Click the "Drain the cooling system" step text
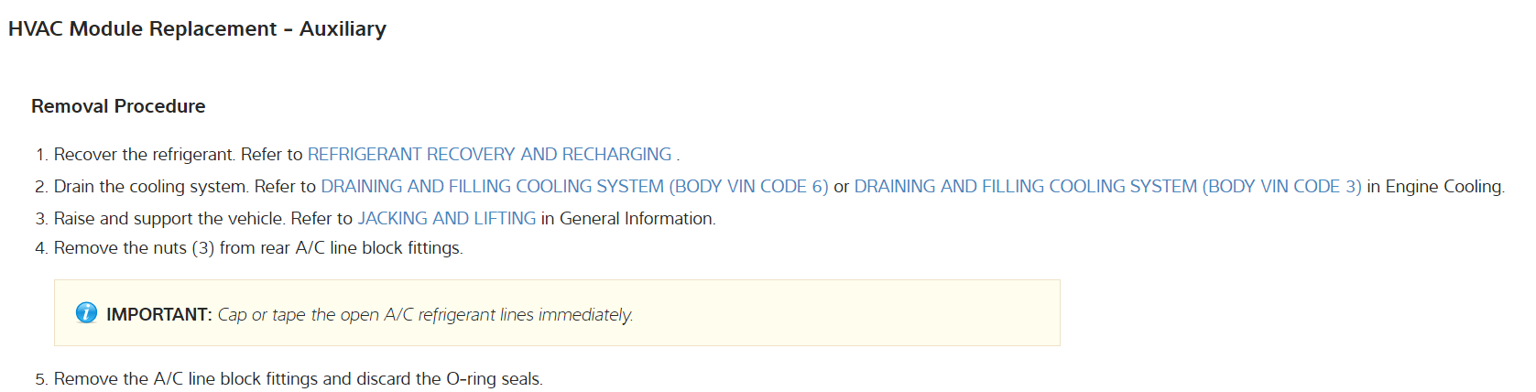This screenshot has width=1536, height=392. point(151,187)
